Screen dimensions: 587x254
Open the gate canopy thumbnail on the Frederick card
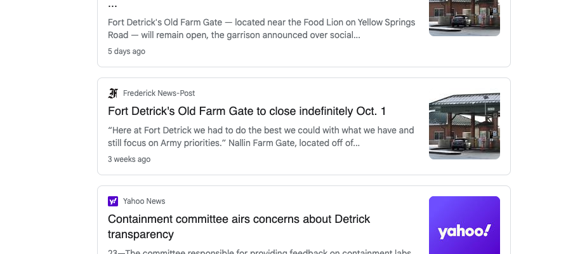click(x=465, y=126)
